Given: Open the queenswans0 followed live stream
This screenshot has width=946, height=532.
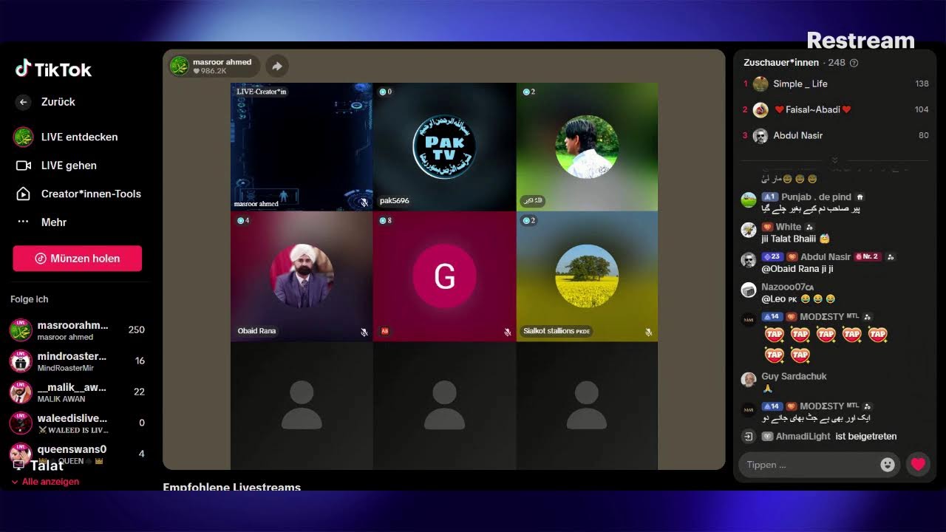Looking at the screenshot, I should click(x=78, y=453).
